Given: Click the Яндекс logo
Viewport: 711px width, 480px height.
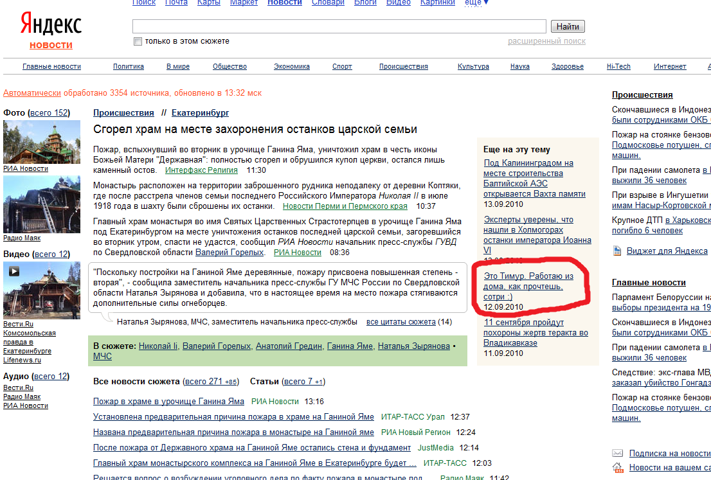Looking at the screenshot, I should pyautogui.click(x=51, y=25).
